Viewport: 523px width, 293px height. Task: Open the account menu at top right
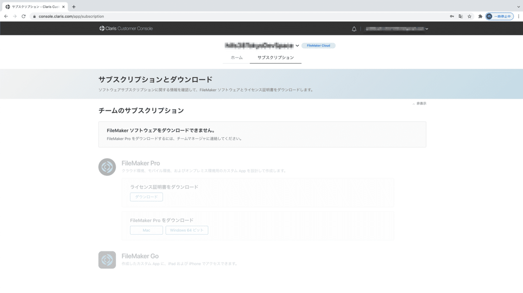click(396, 28)
